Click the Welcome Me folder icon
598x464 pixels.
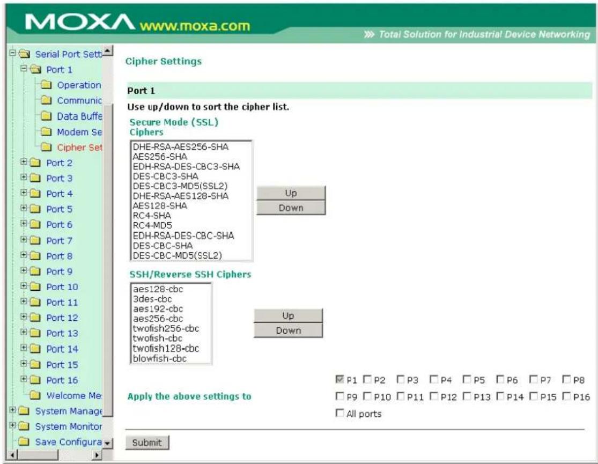pyautogui.click(x=35, y=395)
